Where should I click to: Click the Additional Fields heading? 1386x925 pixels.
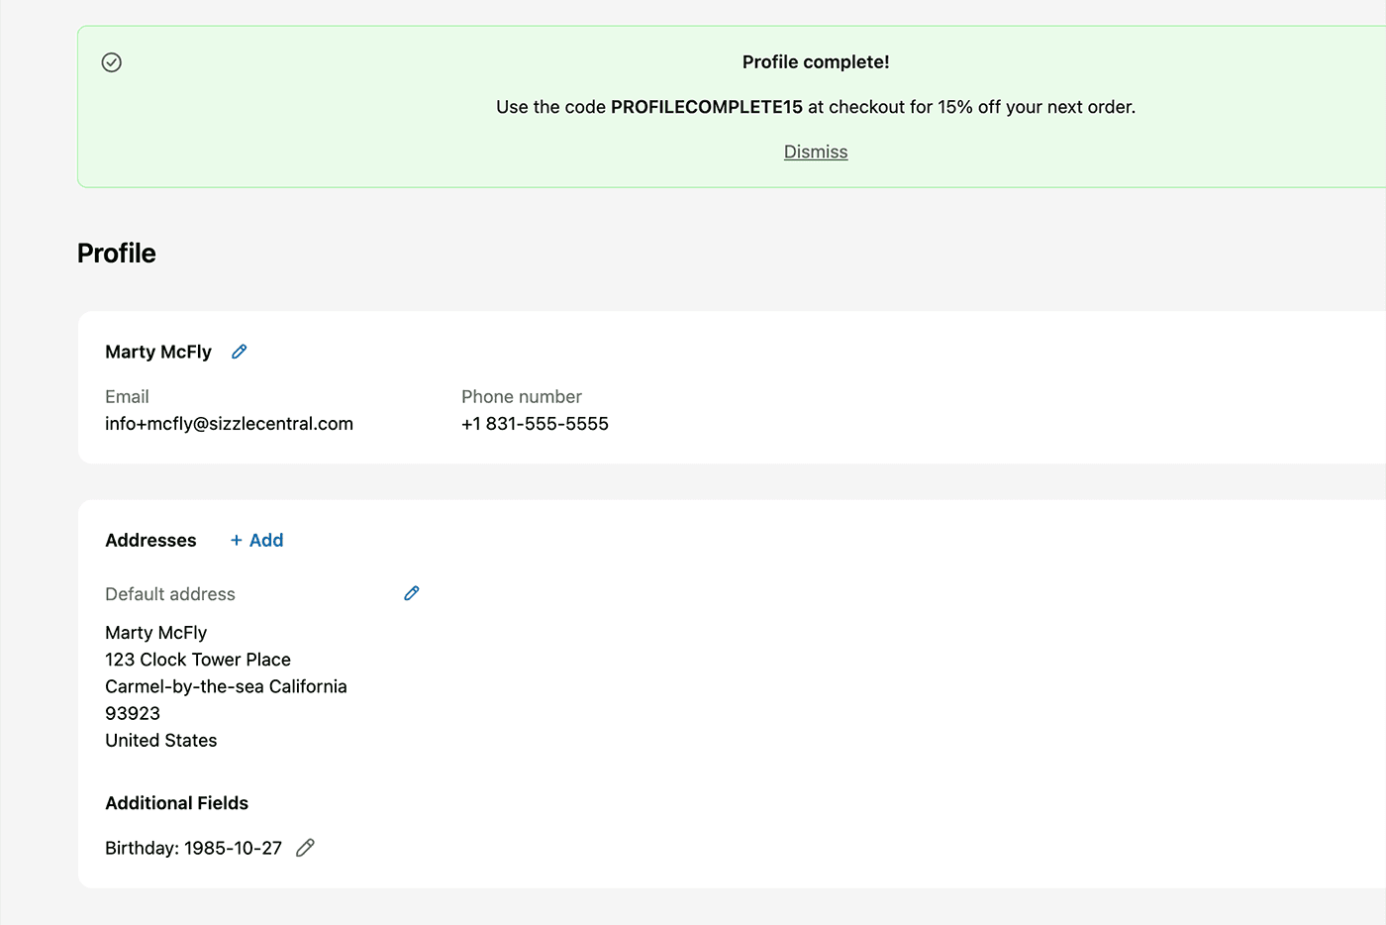(176, 803)
